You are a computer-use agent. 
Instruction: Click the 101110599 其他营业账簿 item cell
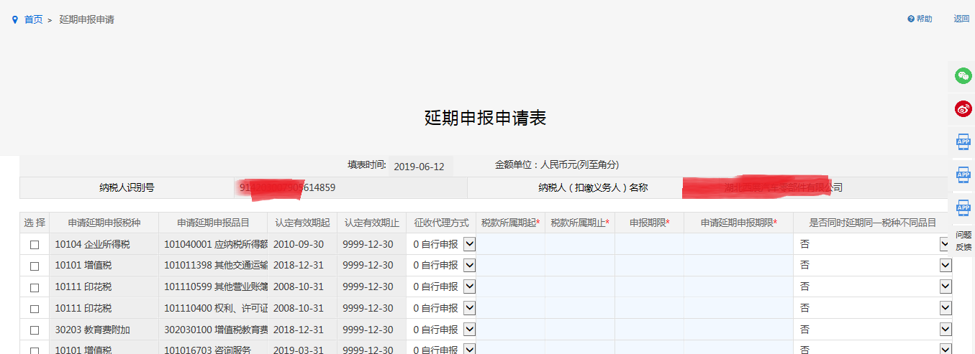[x=213, y=287]
